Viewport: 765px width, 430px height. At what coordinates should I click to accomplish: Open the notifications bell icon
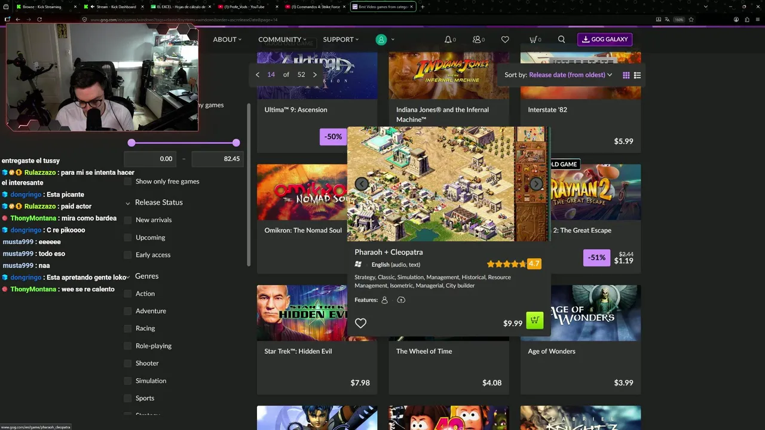pos(448,39)
